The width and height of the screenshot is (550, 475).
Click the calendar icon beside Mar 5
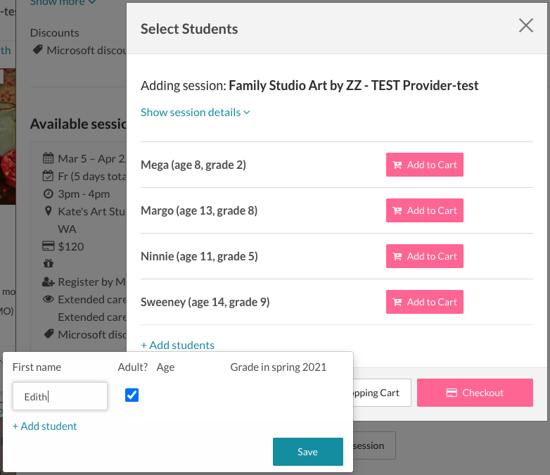pos(49,158)
